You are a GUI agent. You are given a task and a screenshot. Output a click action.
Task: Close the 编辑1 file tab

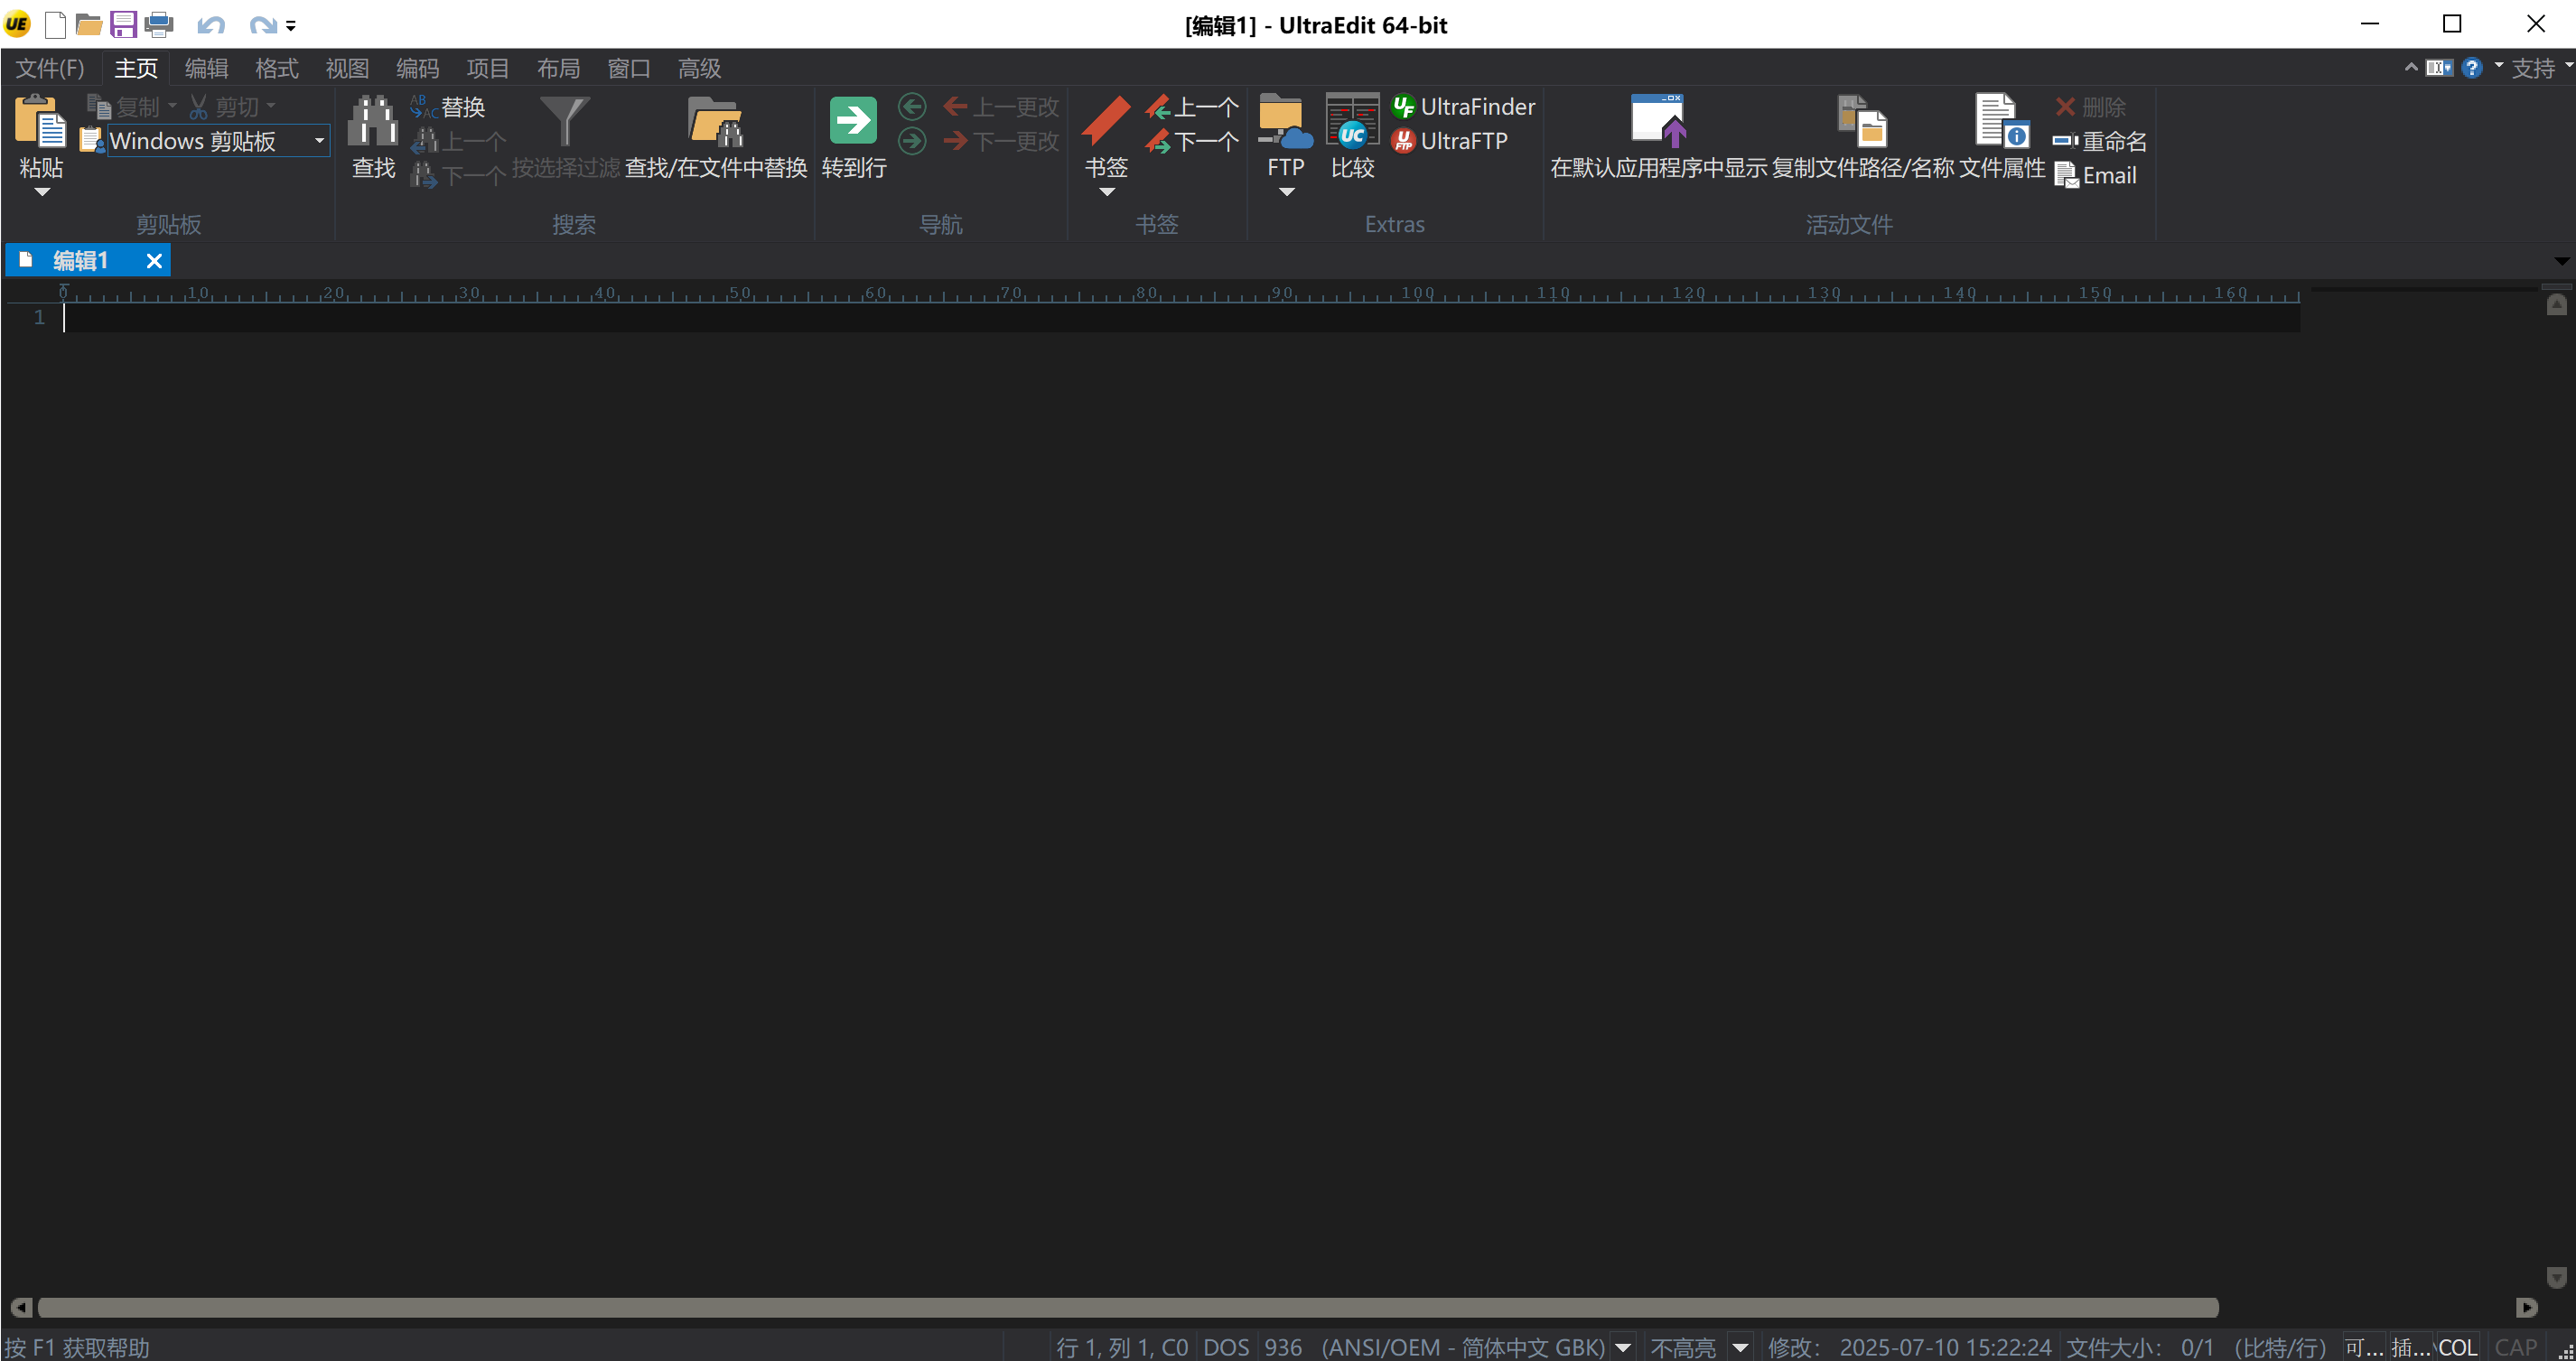[154, 260]
